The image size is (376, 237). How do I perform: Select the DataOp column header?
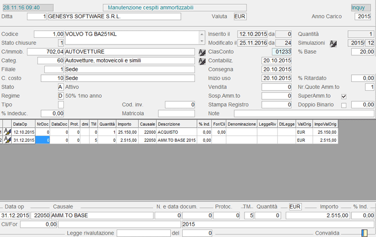point(24,124)
